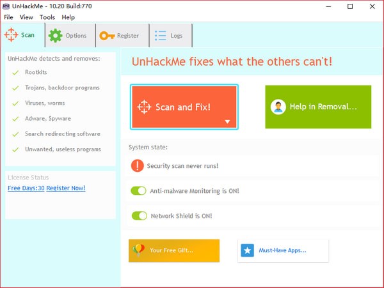Open the View menu

[x=26, y=17]
